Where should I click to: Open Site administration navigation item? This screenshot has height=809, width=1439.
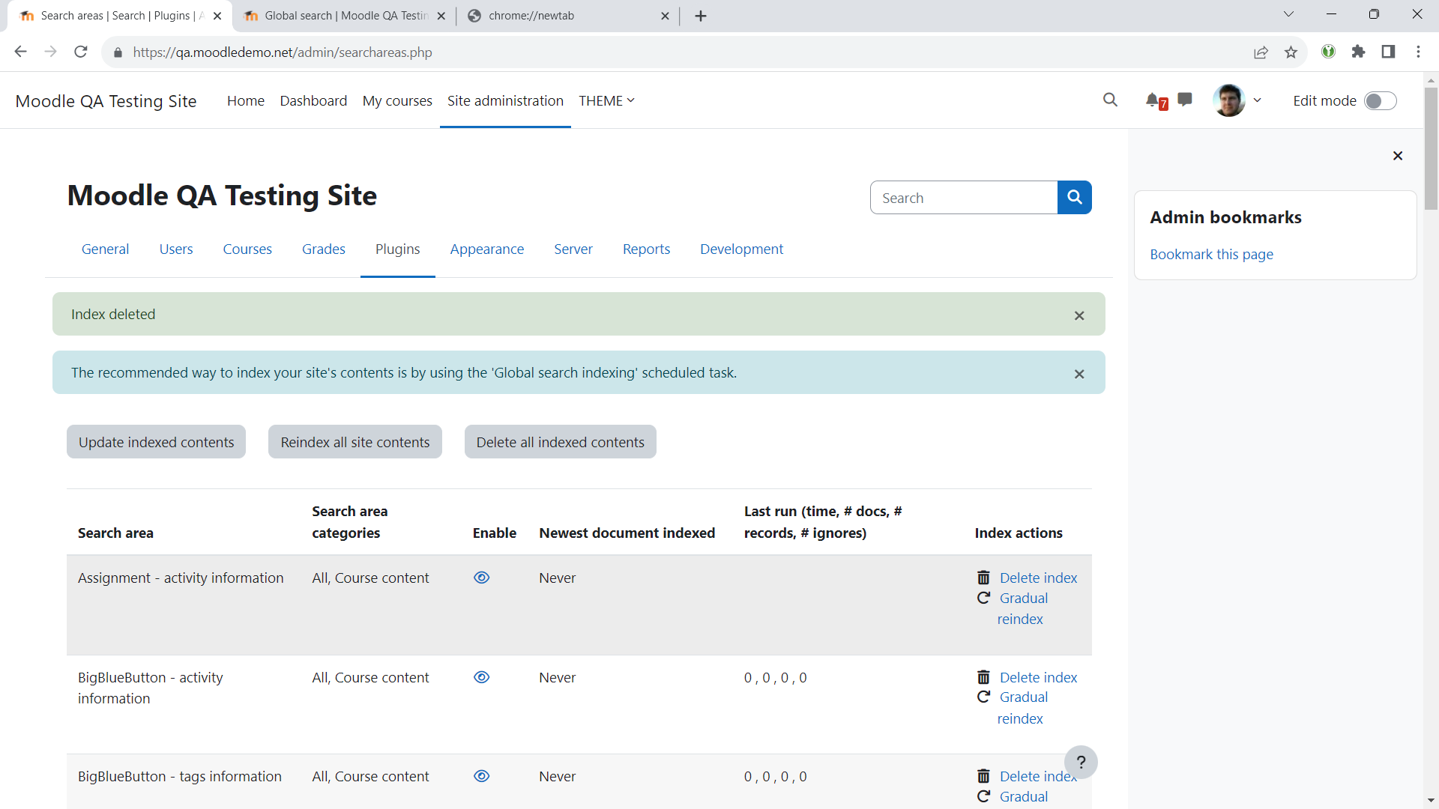tap(505, 100)
